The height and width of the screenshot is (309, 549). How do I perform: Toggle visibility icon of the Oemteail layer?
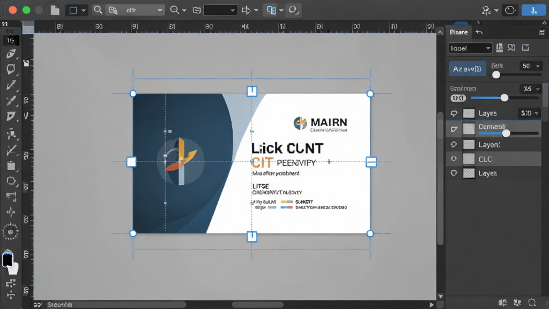pos(454,129)
